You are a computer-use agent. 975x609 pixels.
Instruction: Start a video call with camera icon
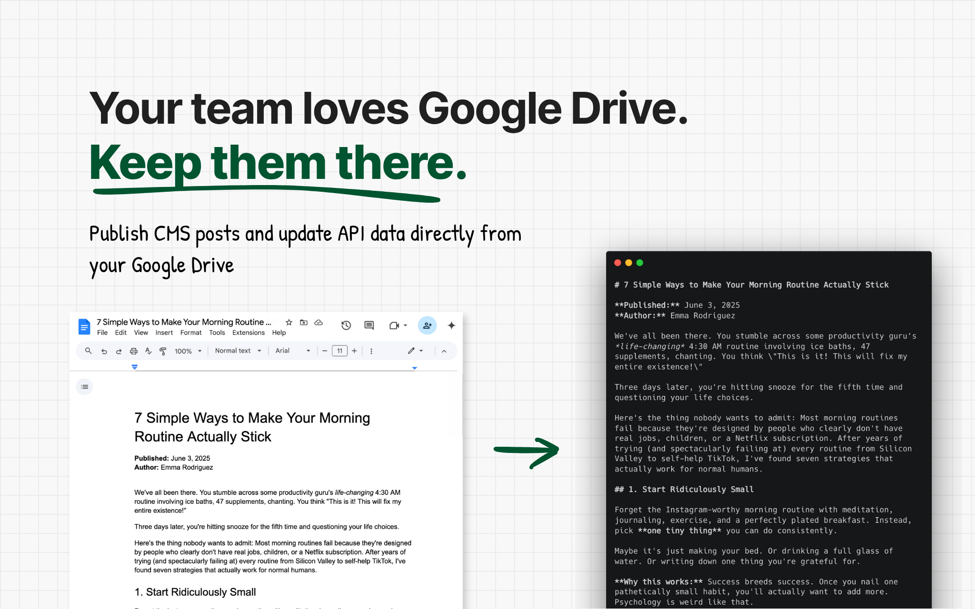click(x=394, y=325)
